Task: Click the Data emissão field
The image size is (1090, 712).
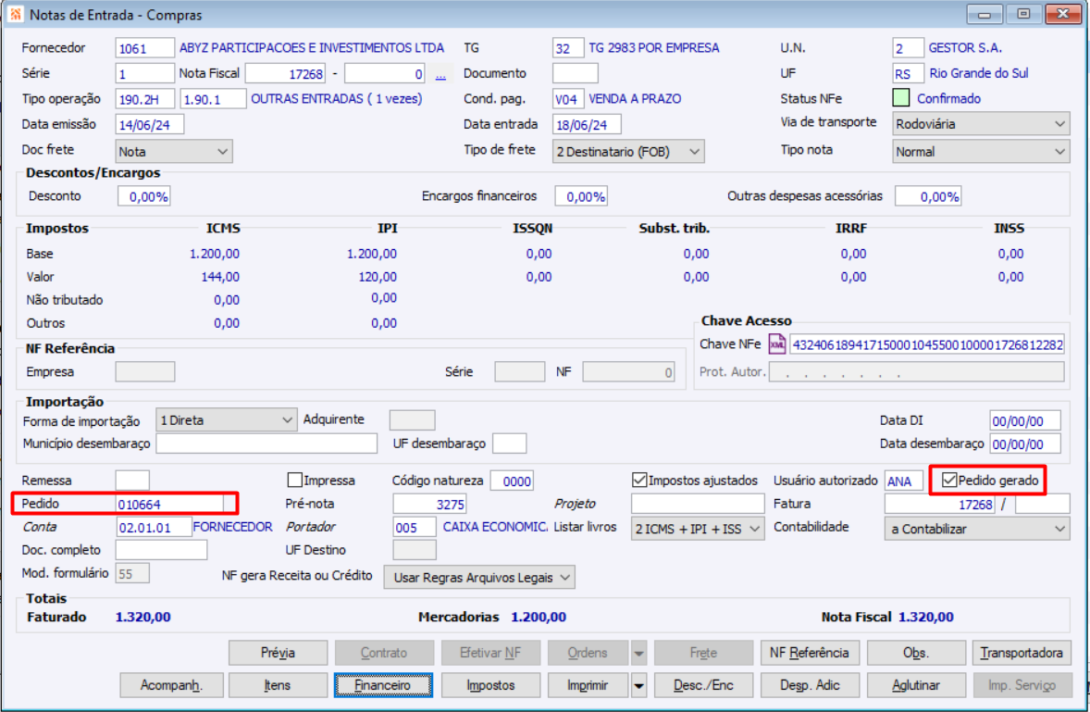Action: (x=150, y=124)
